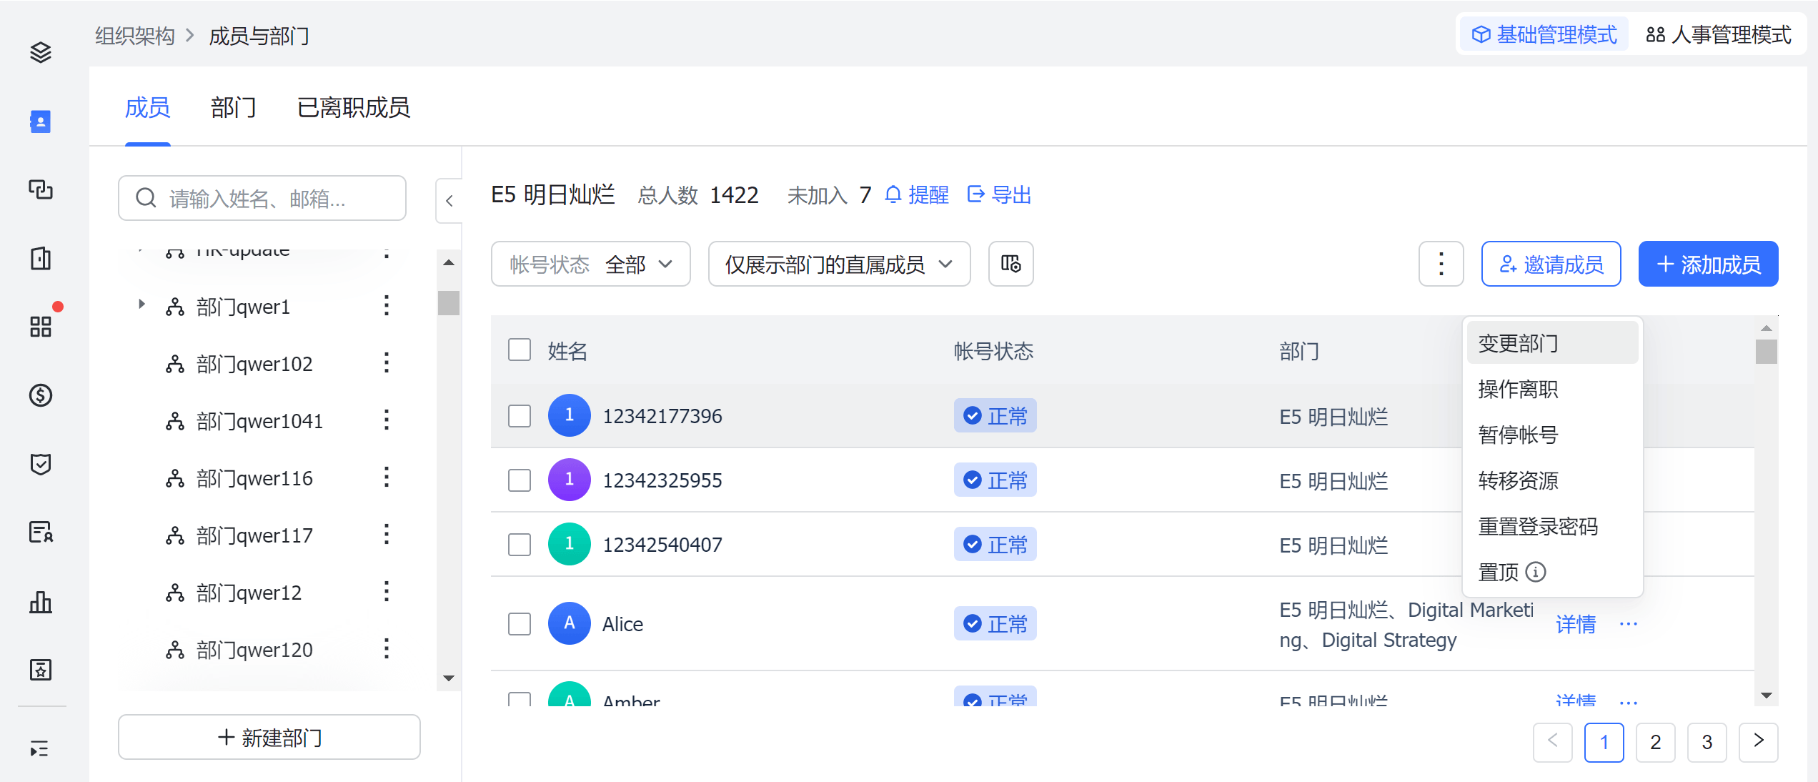Screen dimensions: 1818x782
Task: Check the box for Alice
Action: click(520, 623)
